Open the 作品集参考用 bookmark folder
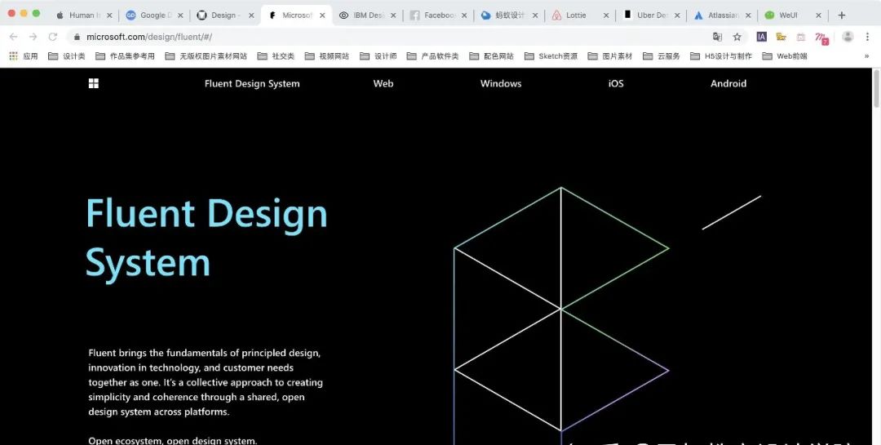The image size is (881, 445). 125,56
